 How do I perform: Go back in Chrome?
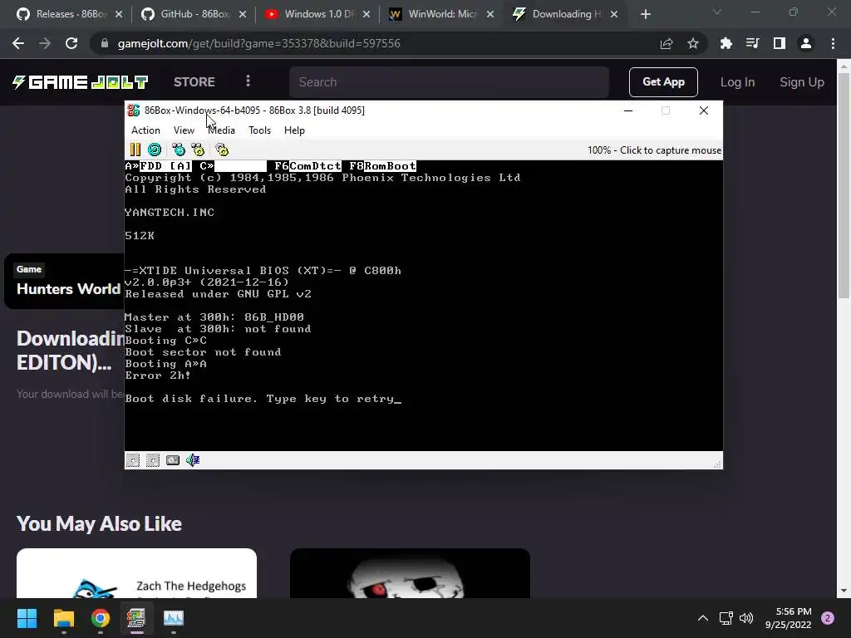pyautogui.click(x=18, y=43)
